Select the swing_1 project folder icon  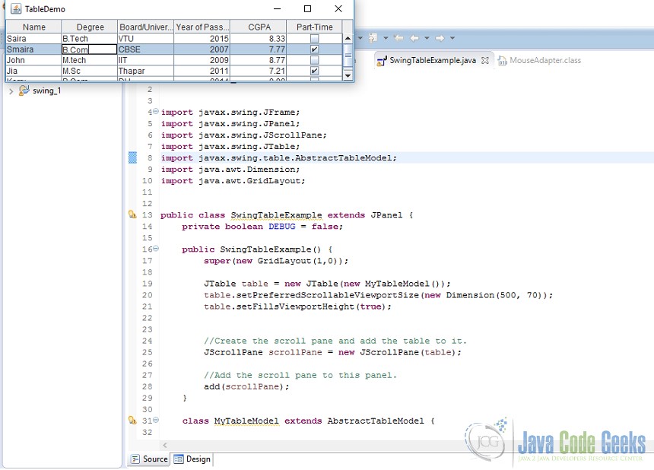point(24,91)
